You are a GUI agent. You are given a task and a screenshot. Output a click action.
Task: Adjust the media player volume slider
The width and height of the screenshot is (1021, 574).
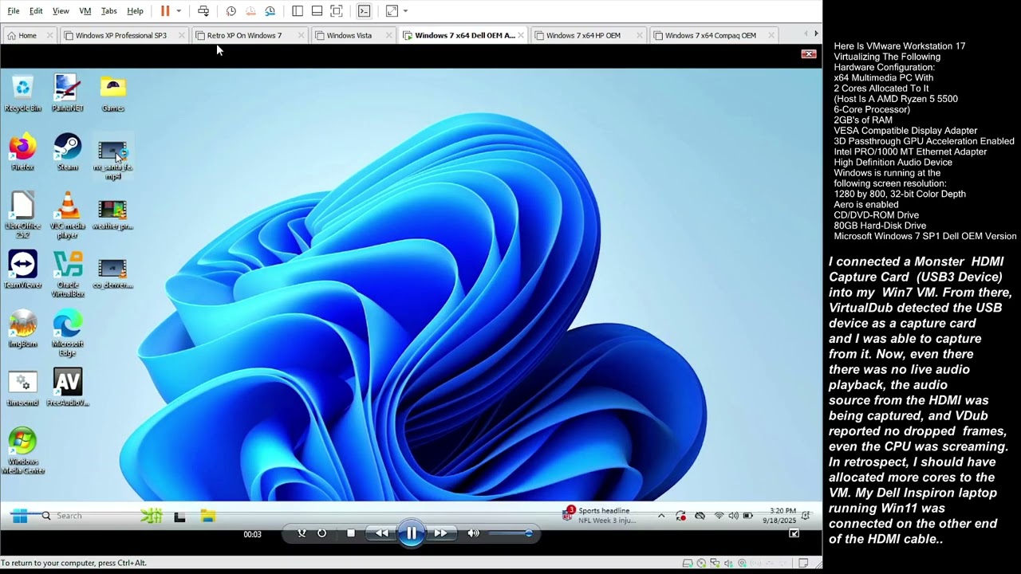510,533
